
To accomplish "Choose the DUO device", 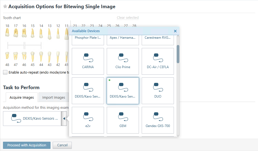I will point(158,91).
